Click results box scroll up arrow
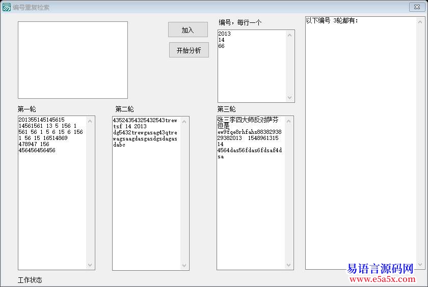 click(420, 22)
